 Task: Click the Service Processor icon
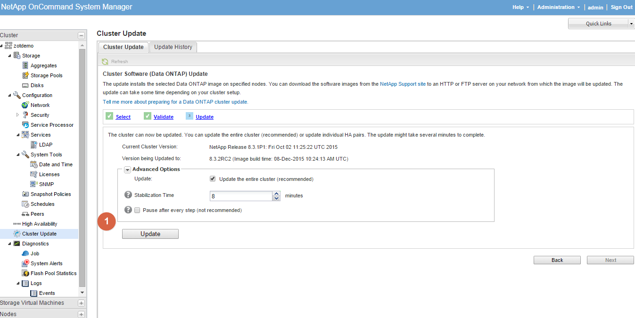pyautogui.click(x=25, y=125)
